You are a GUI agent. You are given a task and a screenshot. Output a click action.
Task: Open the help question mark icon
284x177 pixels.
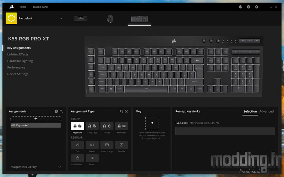(x=248, y=7)
